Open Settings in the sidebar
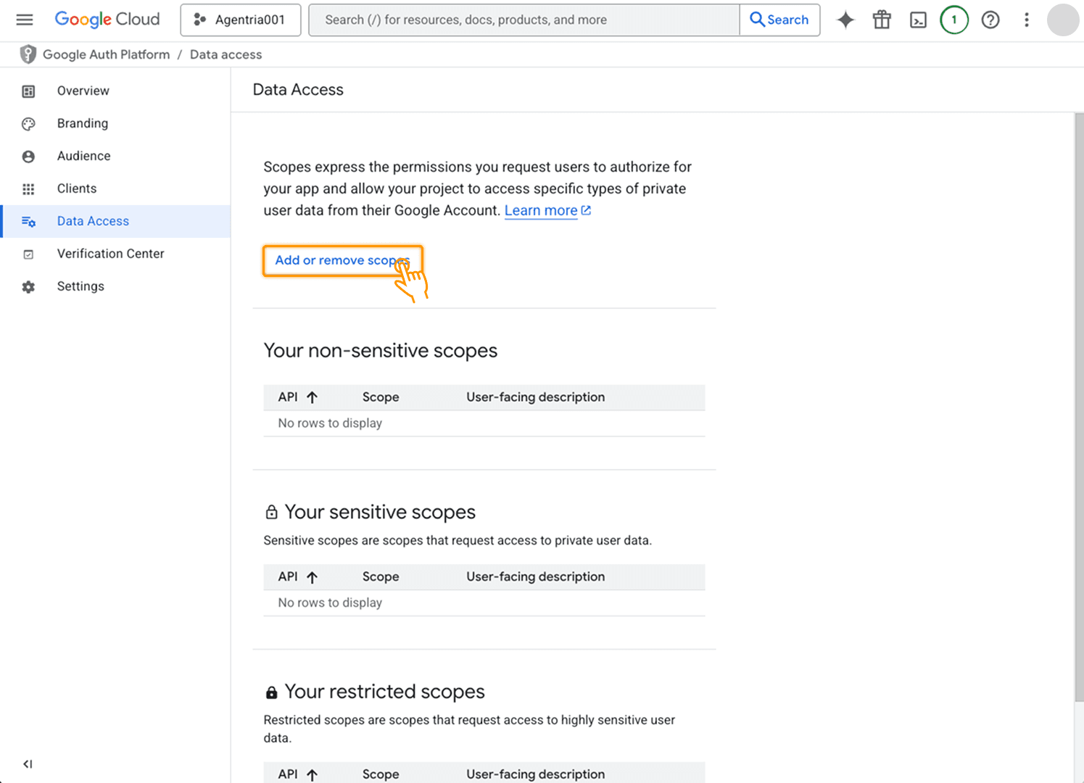Image resolution: width=1084 pixels, height=783 pixels. [115, 286]
